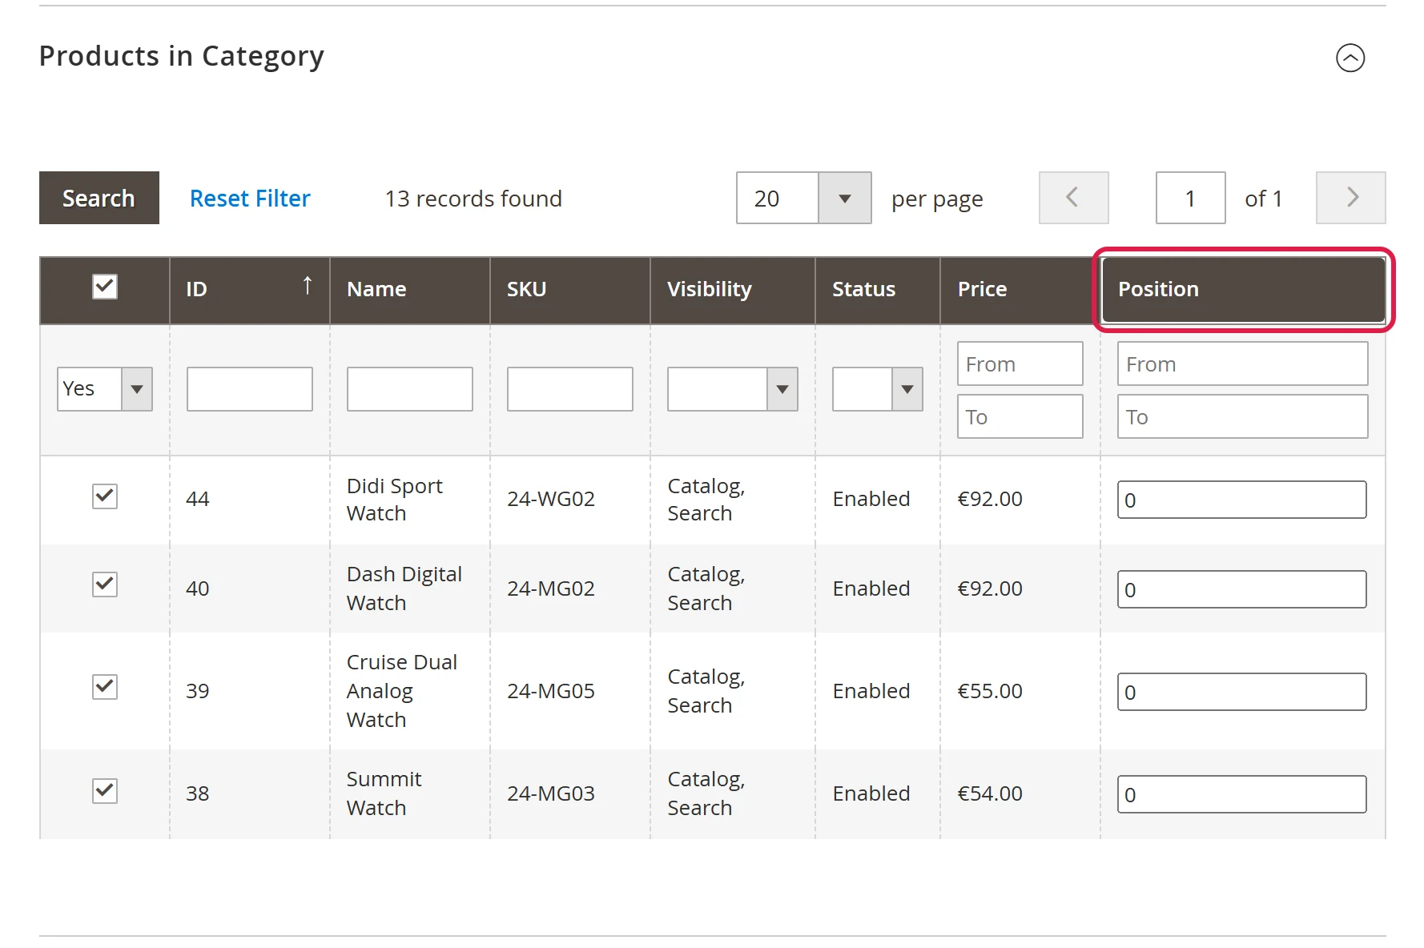Viewport: 1424px width, 948px height.
Task: Click the ID column sort arrow
Action: click(x=307, y=286)
